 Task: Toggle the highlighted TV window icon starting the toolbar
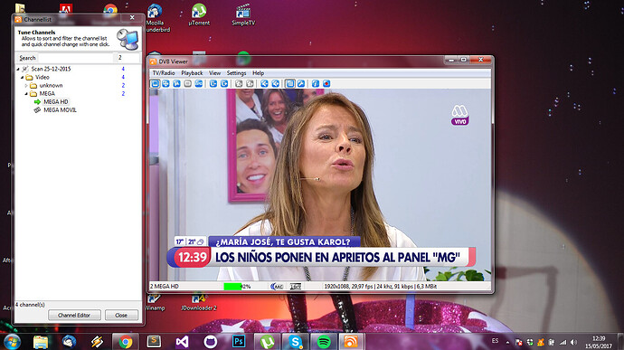[156, 83]
